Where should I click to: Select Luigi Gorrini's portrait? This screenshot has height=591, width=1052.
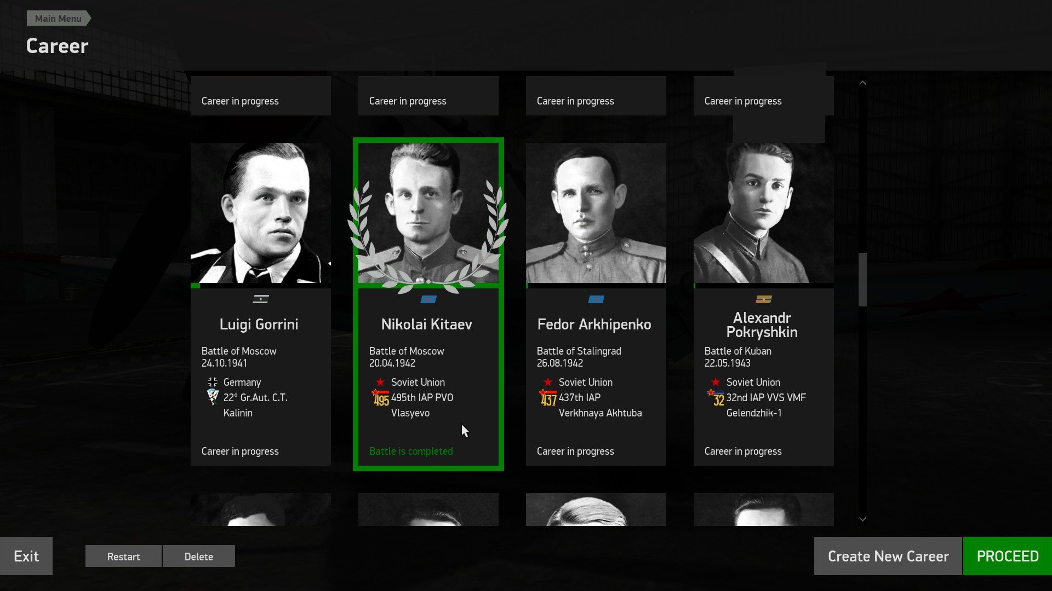[261, 213]
